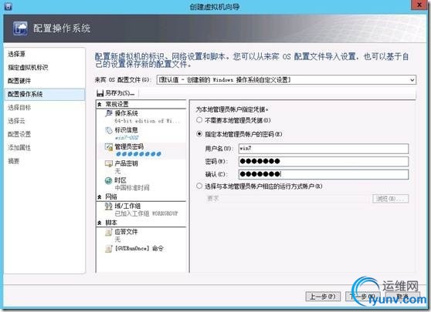Select the 管理员密码 key icon
Screen dimensions: 431x312
pyautogui.click(x=109, y=147)
